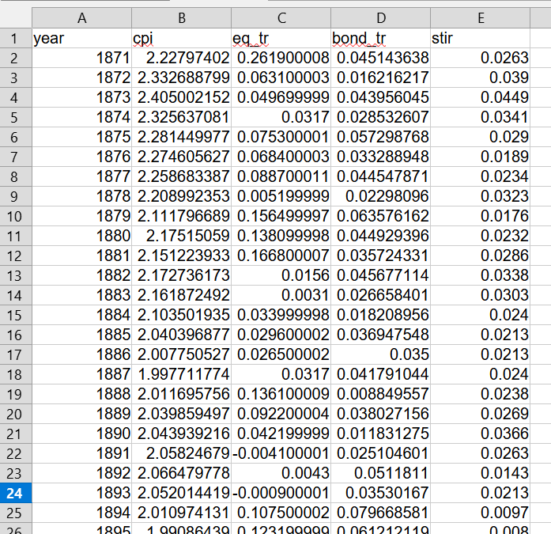This screenshot has width=551, height=534.
Task: Select cpi value 2.103501935
Action: (181, 315)
